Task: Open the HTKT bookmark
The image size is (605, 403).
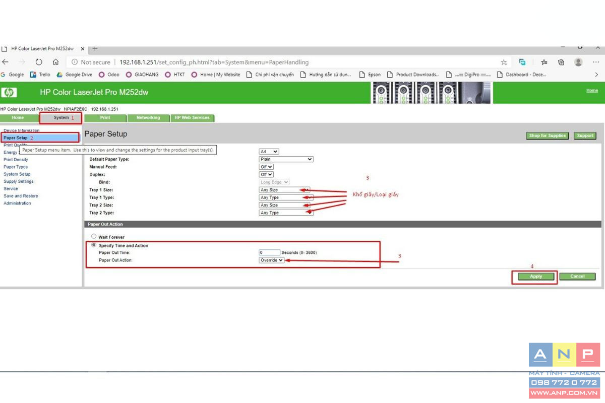Action: (x=175, y=75)
